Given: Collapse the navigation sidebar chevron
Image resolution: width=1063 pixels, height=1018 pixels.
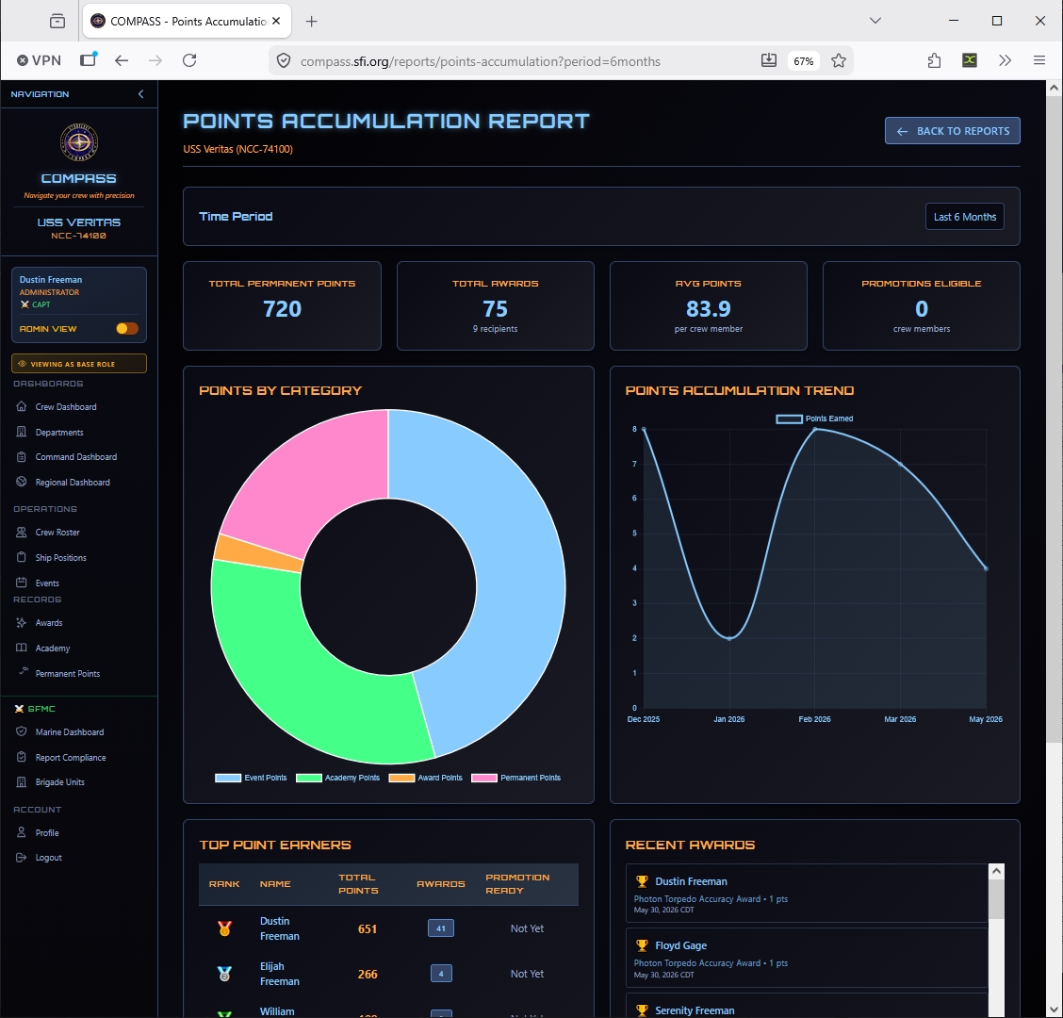Looking at the screenshot, I should (141, 94).
